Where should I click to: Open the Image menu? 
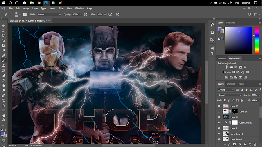[x=26, y=9]
